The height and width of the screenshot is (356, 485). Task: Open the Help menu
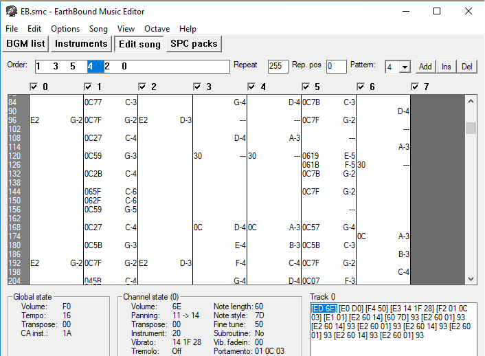188,29
